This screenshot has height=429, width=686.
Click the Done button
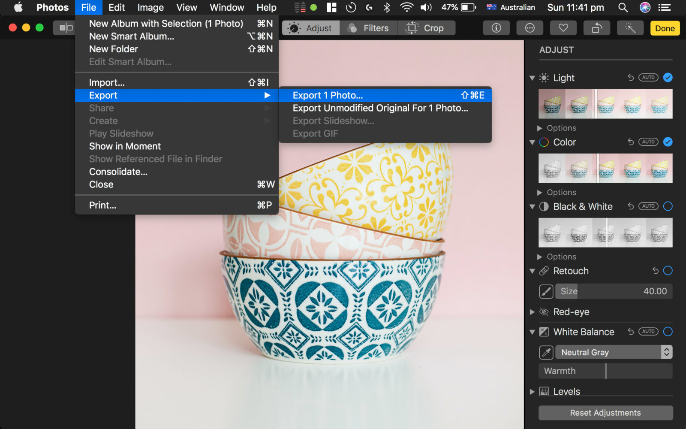click(x=665, y=28)
